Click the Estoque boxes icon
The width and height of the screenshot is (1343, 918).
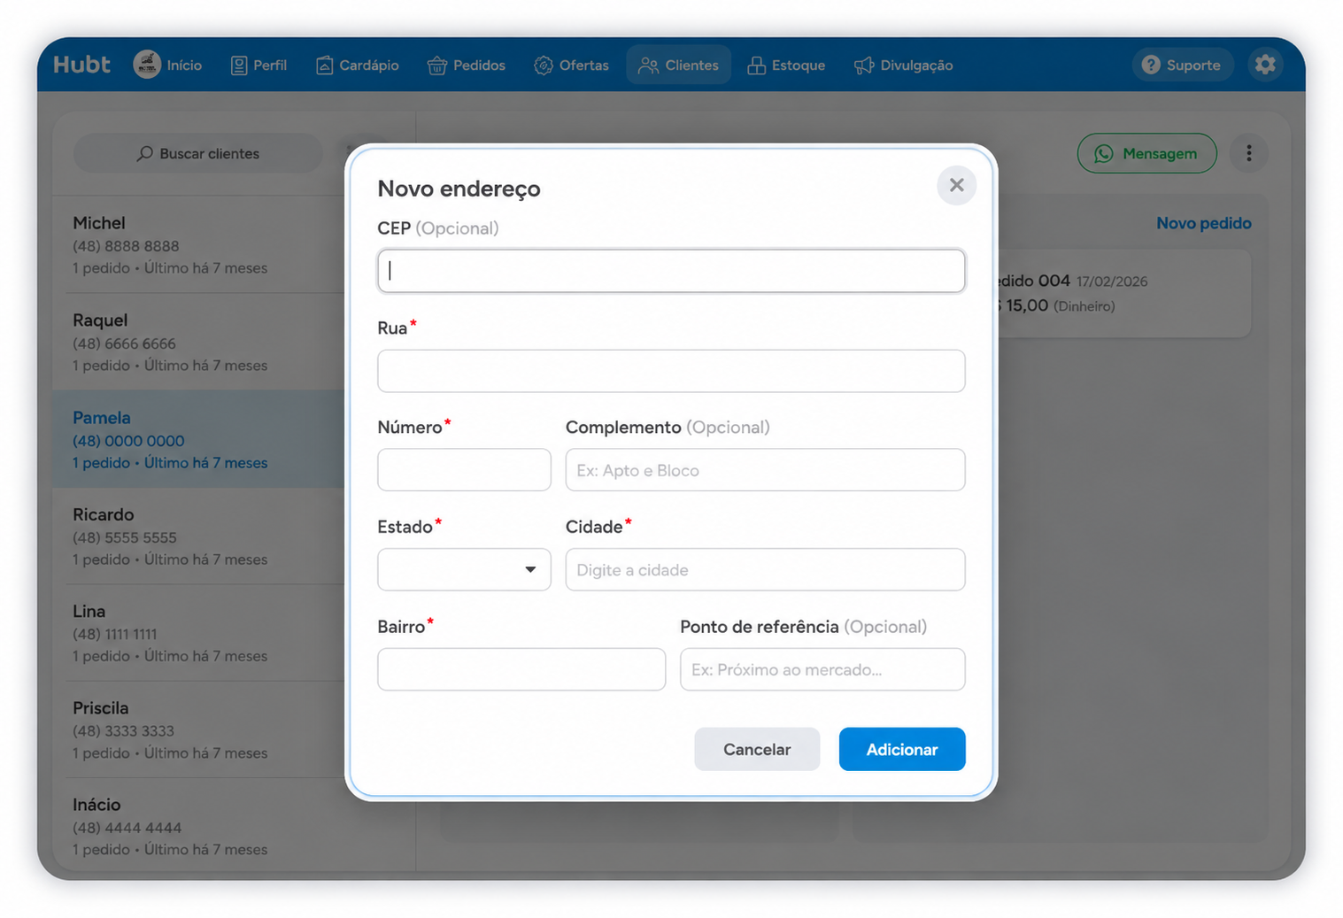pos(756,66)
